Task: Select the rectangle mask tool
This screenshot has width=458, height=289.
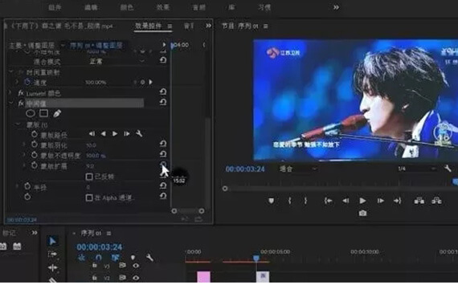Action: coord(44,113)
